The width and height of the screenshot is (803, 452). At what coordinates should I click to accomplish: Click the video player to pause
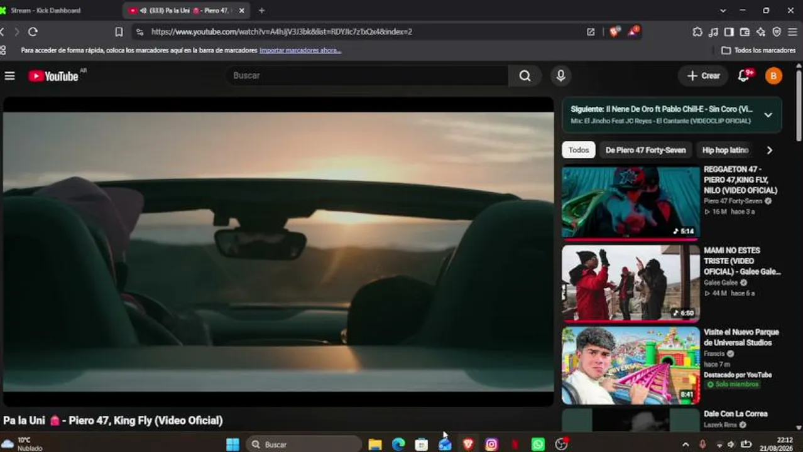tap(278, 251)
